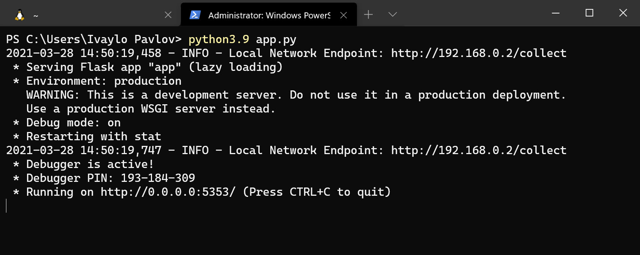Click the "Debug mode: on" output line
Screen dimensions: 640x255
[x=73, y=123]
